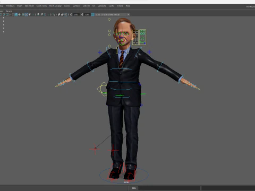Toggle Textured display icon
Viewport: 255px width, 191px height.
pyautogui.click(x=26, y=14)
